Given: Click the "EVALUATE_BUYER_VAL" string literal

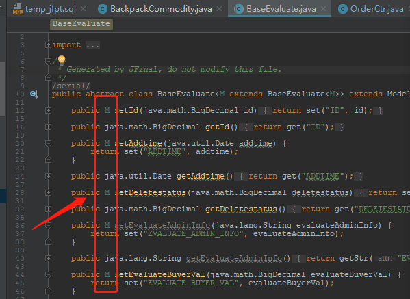Looking at the screenshot, I should [x=191, y=283].
